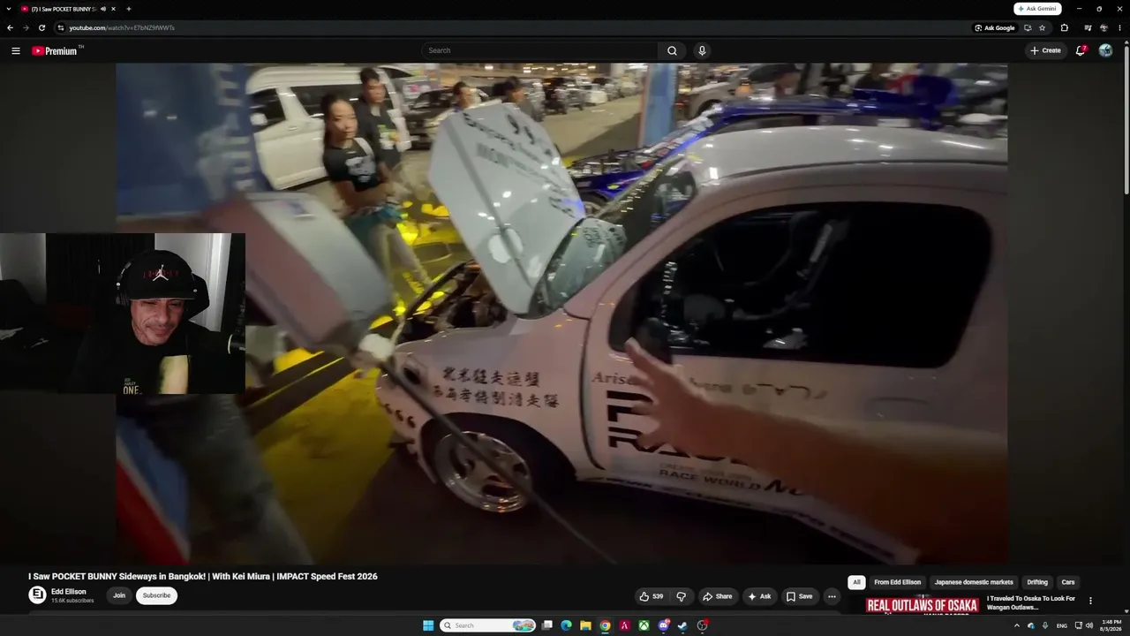Close the YouTube browser tab
The height and width of the screenshot is (636, 1130).
[113, 9]
